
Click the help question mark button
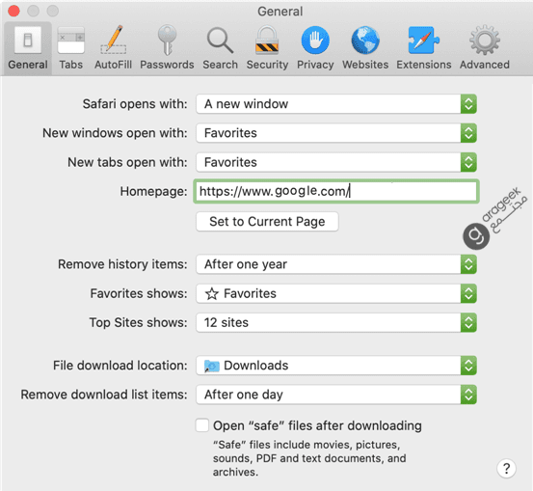click(x=506, y=469)
